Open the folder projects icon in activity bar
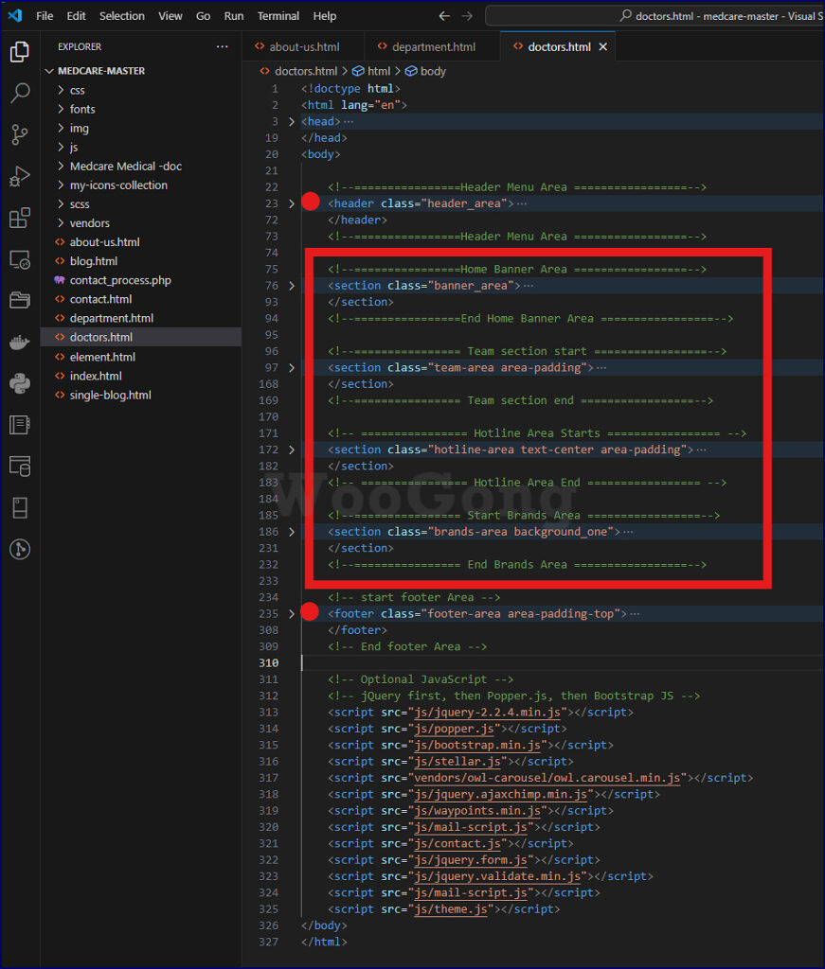The height and width of the screenshot is (969, 825). (x=20, y=300)
